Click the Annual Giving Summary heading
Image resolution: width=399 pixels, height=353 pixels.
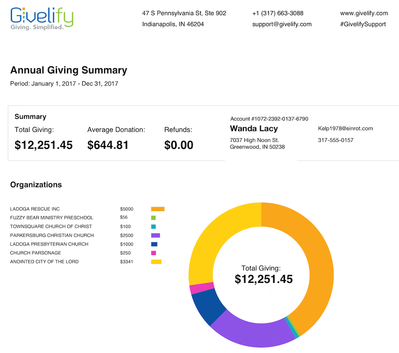point(69,71)
